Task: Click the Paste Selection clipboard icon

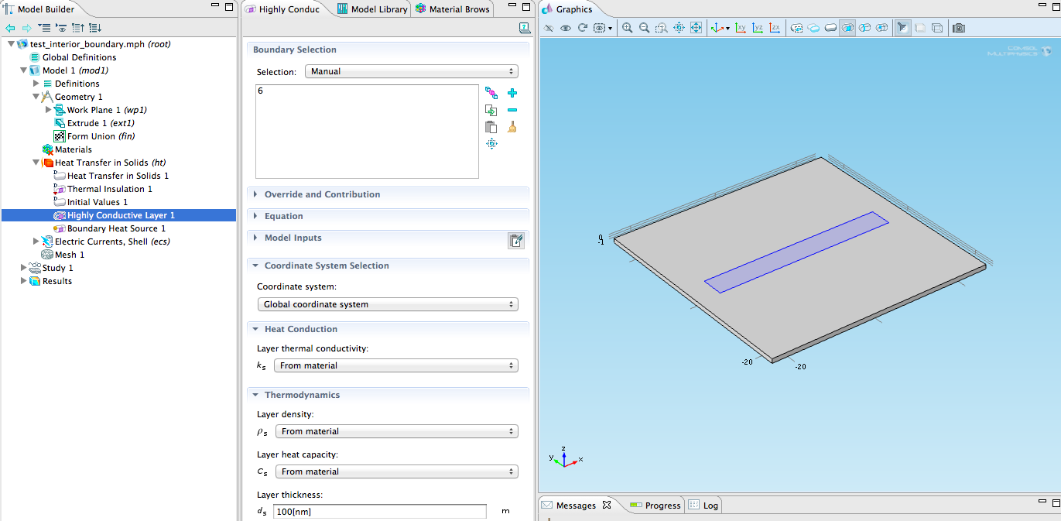Action: 491,127
